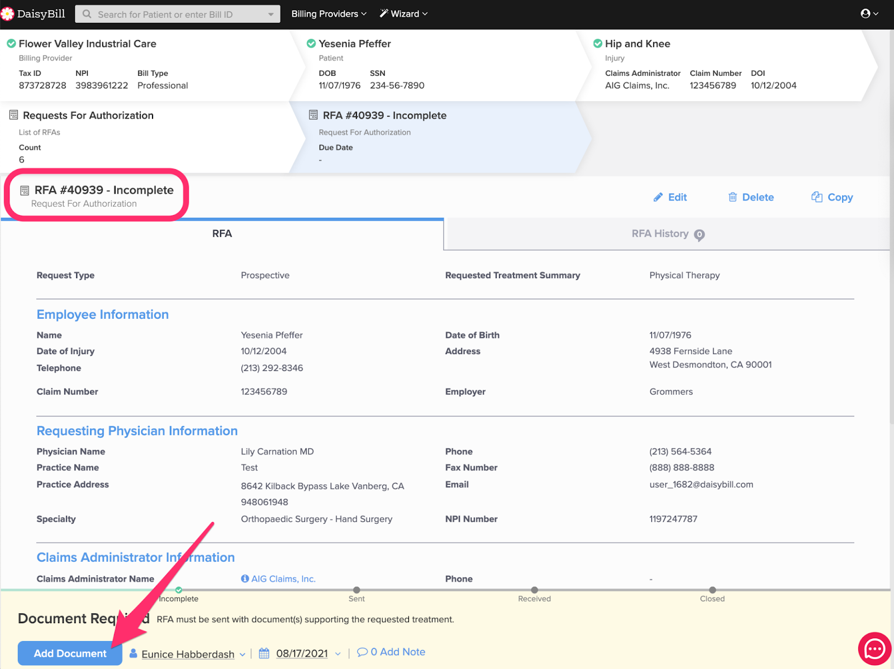This screenshot has width=894, height=669.
Task: Click the RFA History count badge
Action: (x=699, y=235)
